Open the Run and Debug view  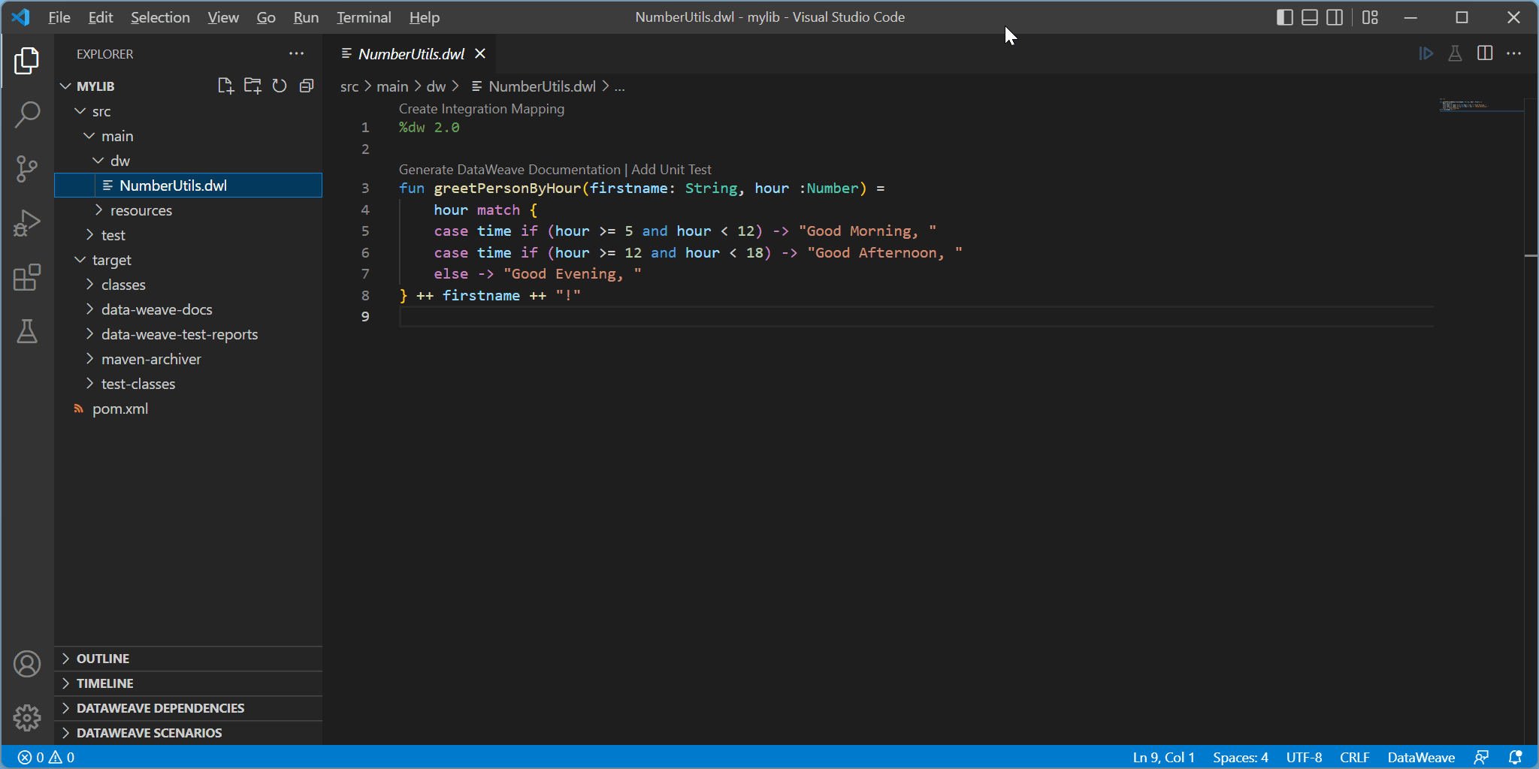tap(27, 223)
